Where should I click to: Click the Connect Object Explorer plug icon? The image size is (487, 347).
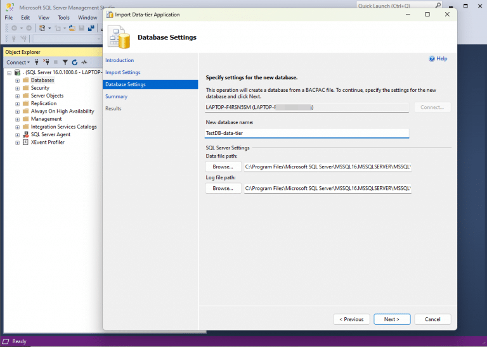[37, 62]
